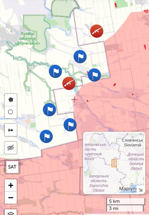
Task: Open blue flag above the minimap
Action: click(x=70, y=125)
